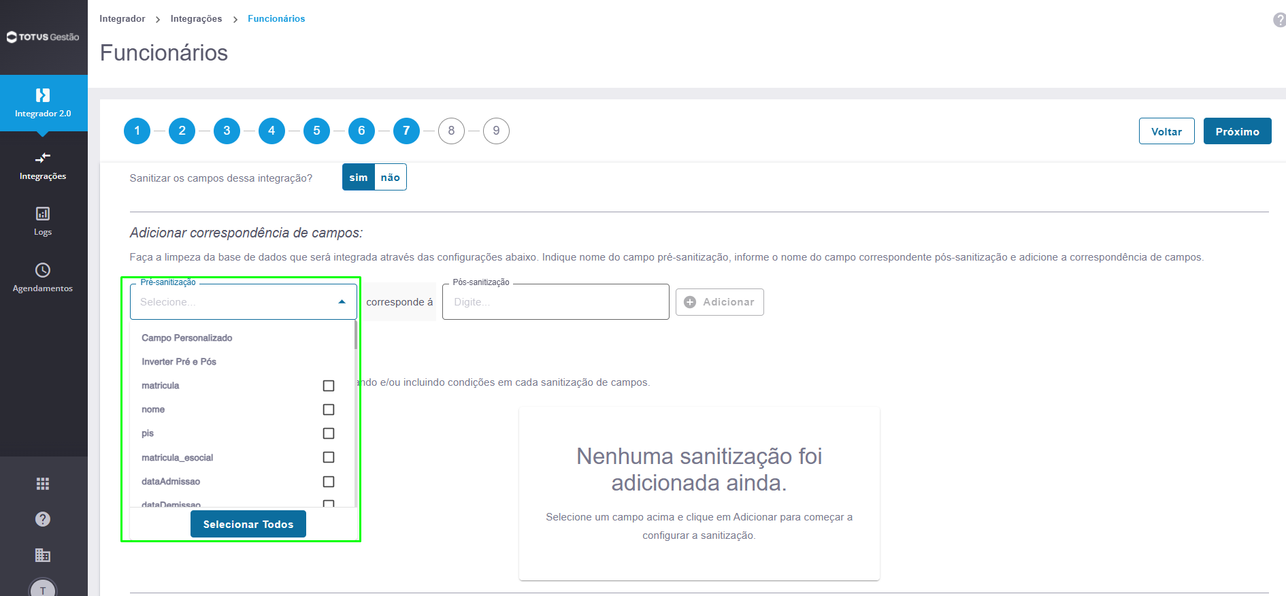
Task: Click the nome option label
Action: pyautogui.click(x=153, y=410)
